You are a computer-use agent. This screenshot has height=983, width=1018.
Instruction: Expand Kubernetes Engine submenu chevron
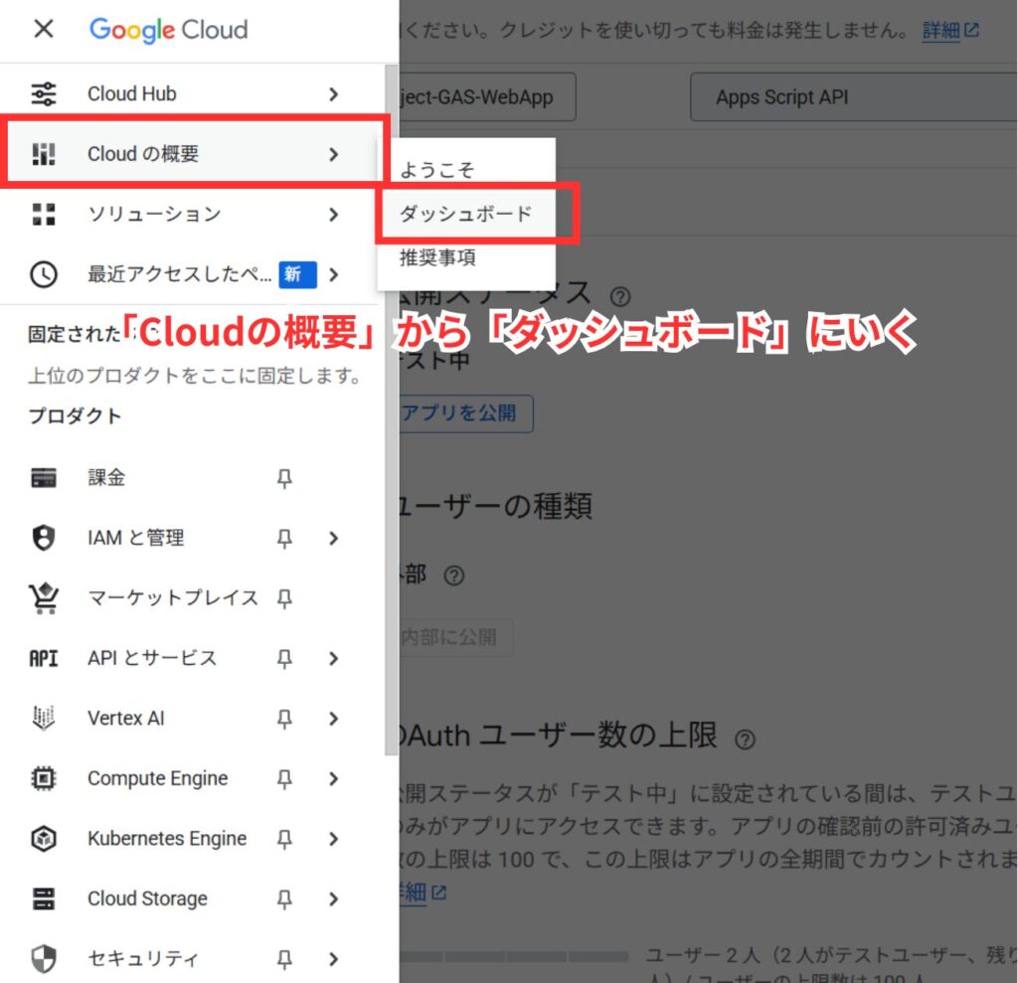(334, 838)
